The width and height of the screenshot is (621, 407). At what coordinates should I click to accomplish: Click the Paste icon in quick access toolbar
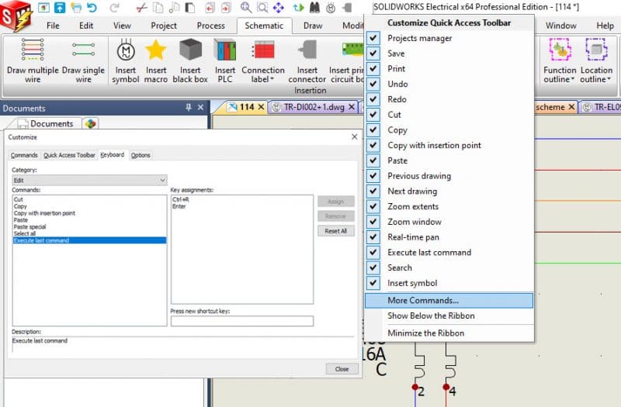click(x=190, y=7)
